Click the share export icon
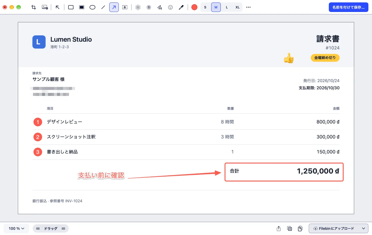Screen dimensions: 372x235 click(x=279, y=228)
